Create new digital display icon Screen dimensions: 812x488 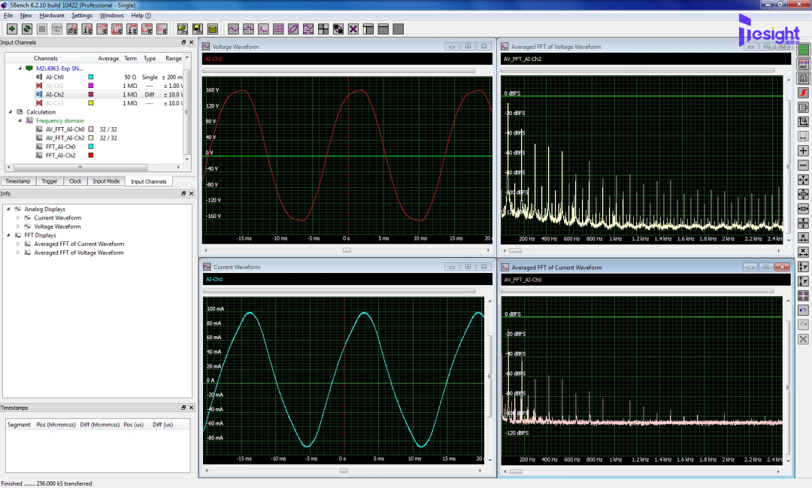click(248, 29)
